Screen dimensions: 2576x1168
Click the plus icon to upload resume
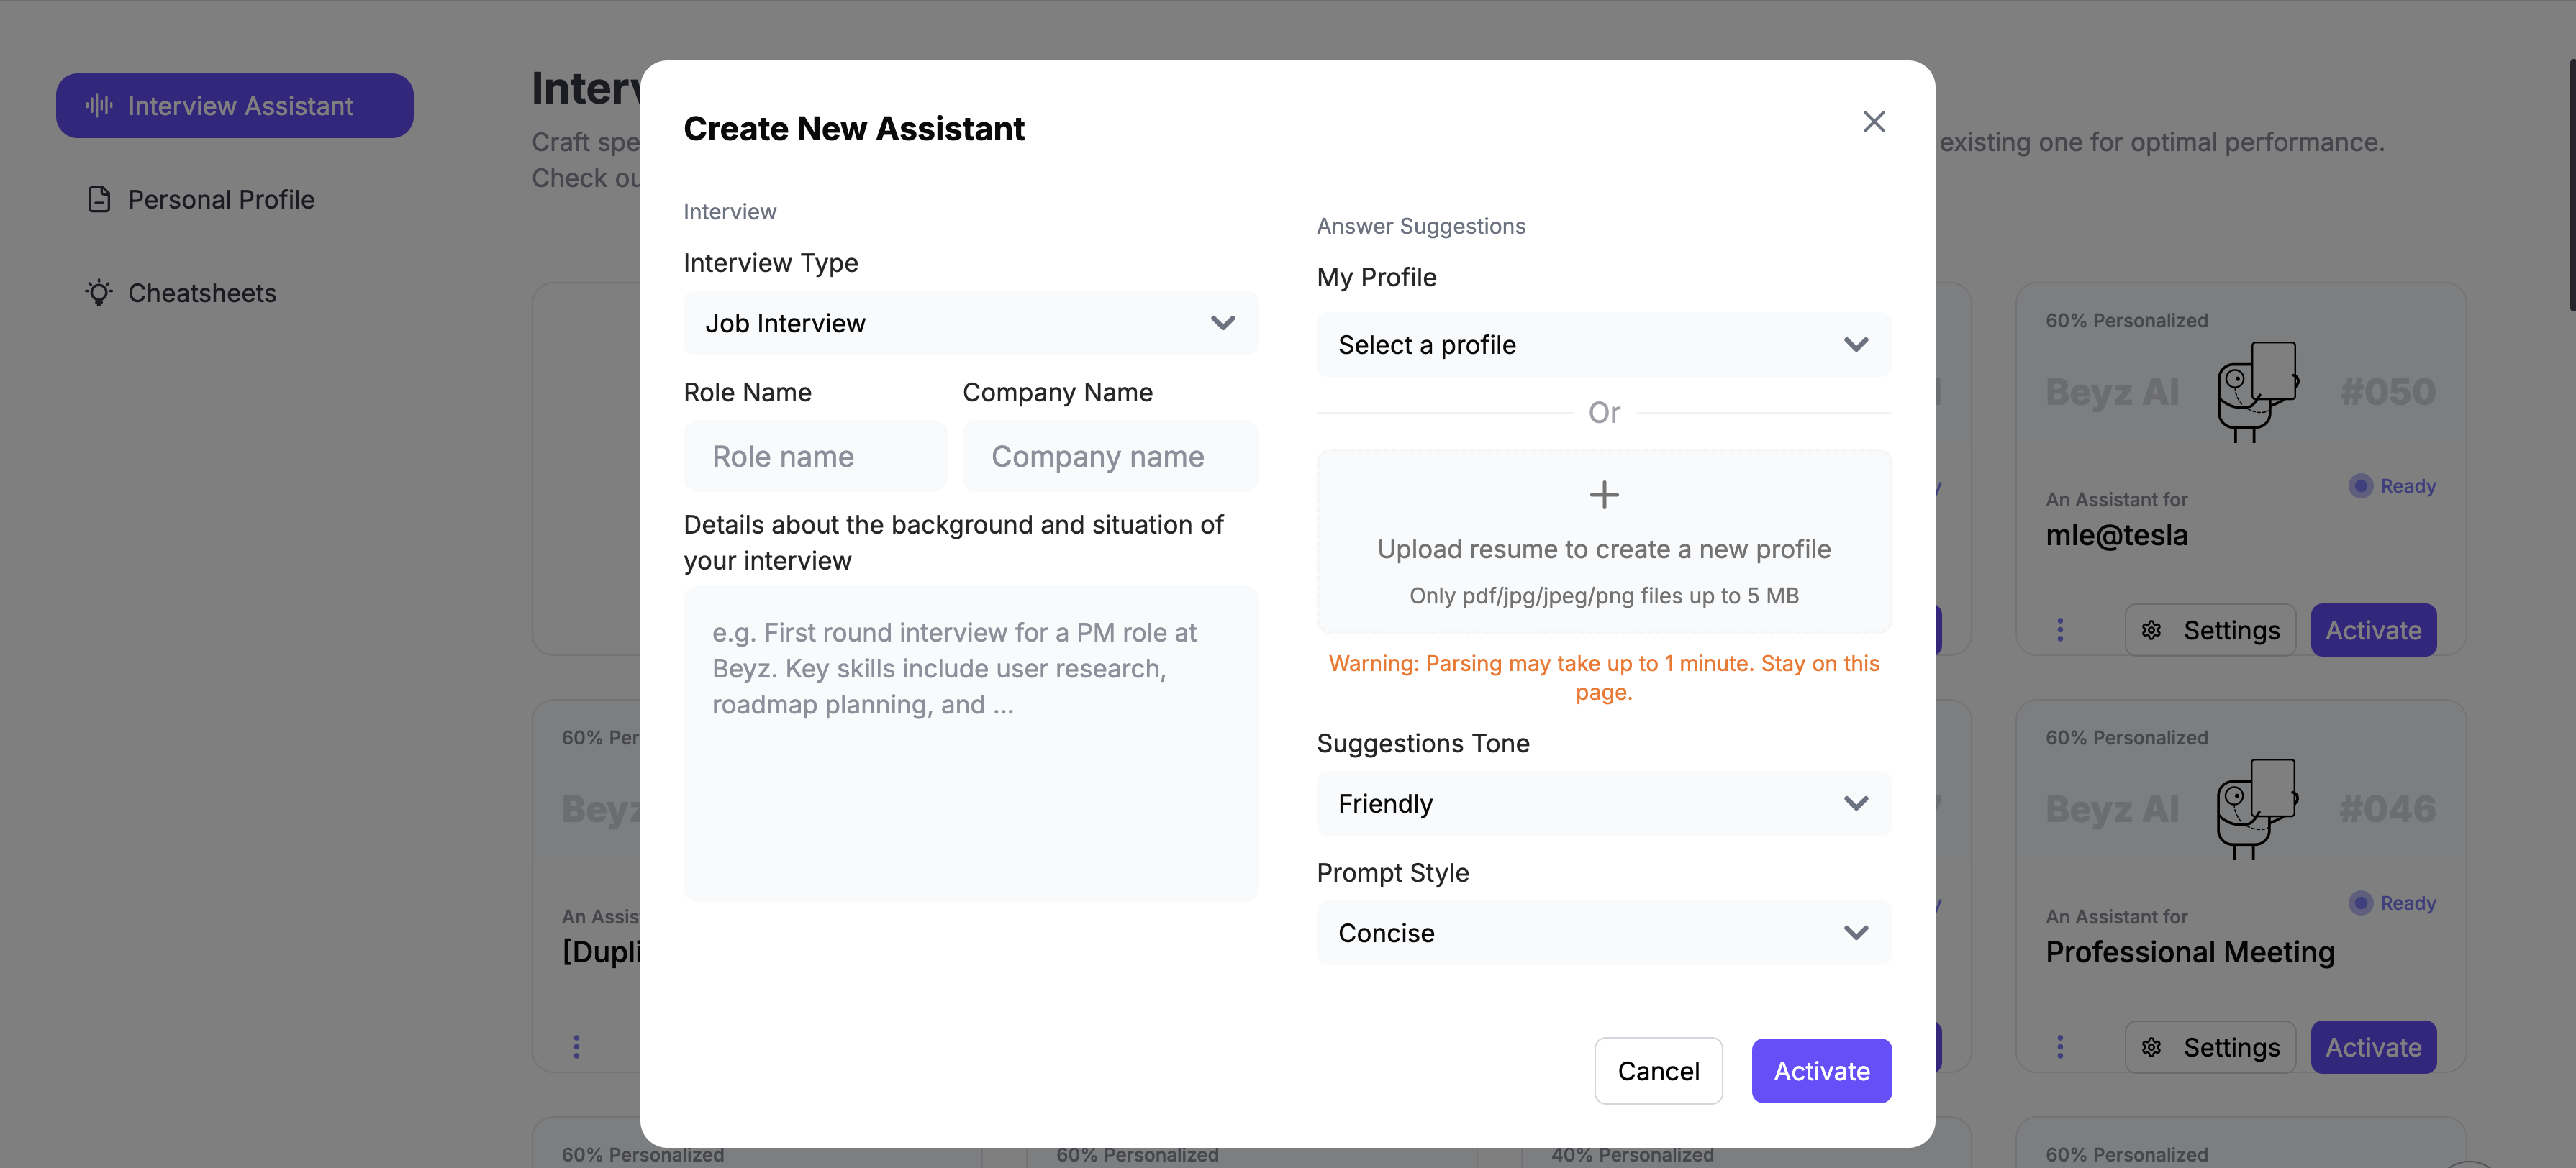tap(1603, 495)
